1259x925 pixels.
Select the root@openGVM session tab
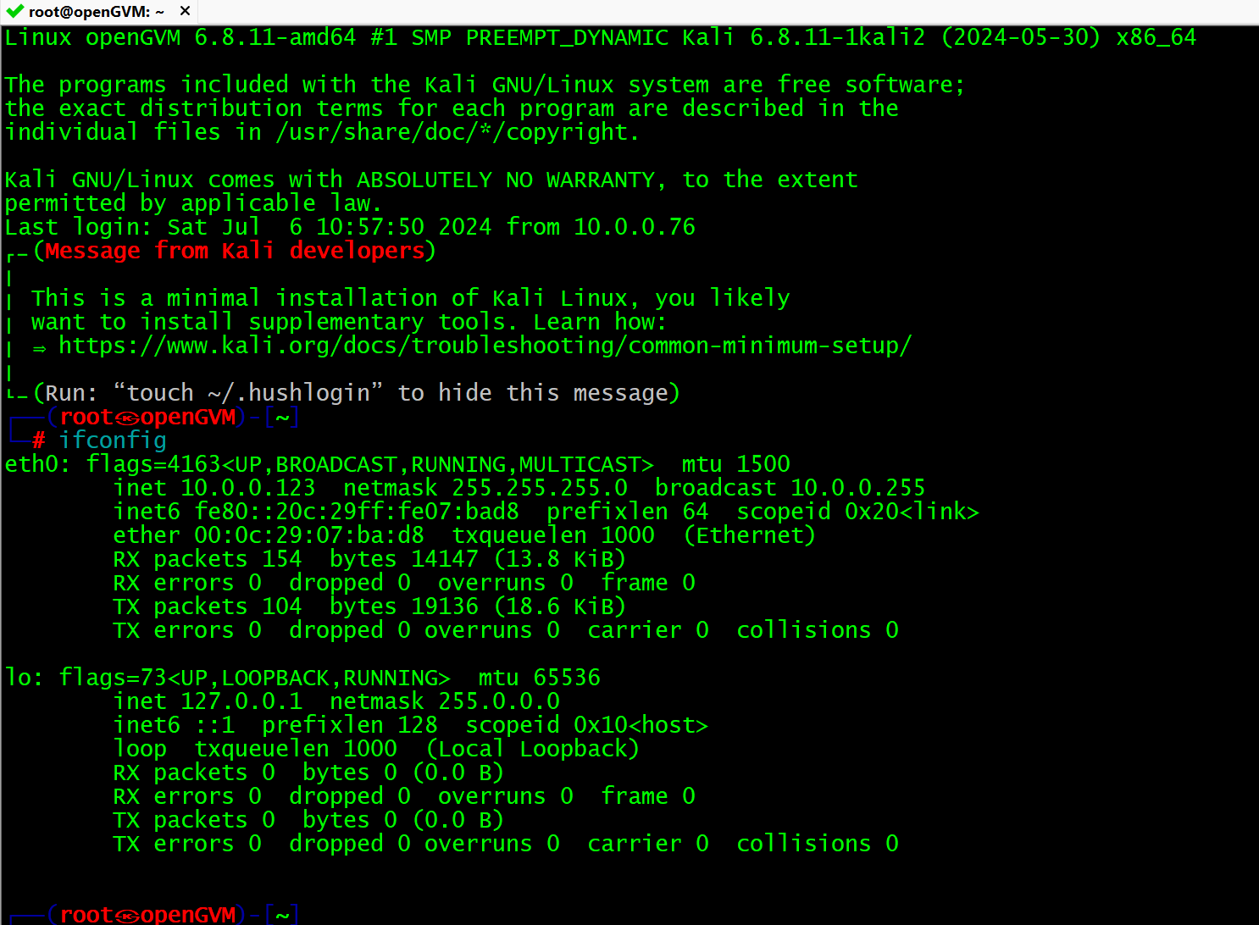point(100,12)
